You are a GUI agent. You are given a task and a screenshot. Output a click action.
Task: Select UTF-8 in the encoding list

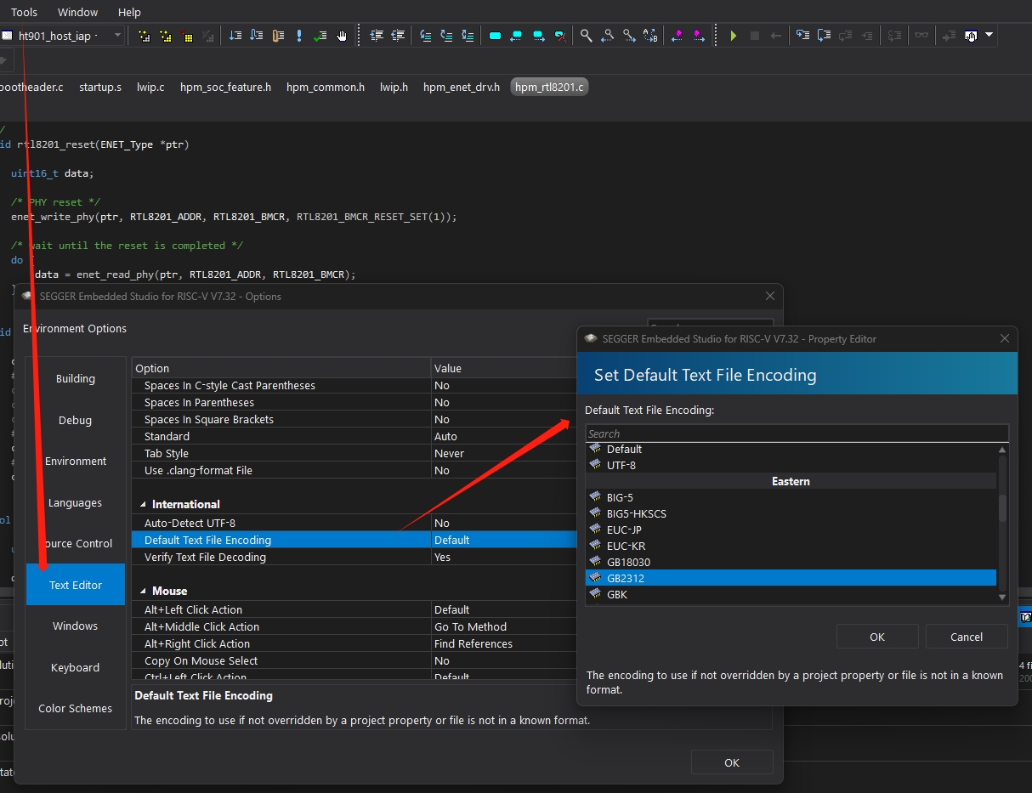click(x=791, y=465)
